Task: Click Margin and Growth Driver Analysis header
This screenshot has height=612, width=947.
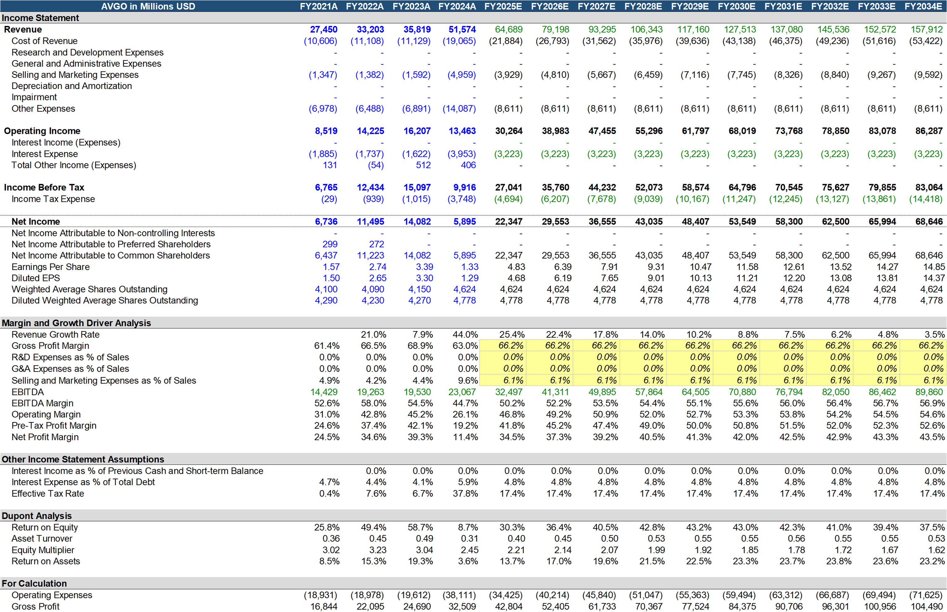Action: pos(76,323)
